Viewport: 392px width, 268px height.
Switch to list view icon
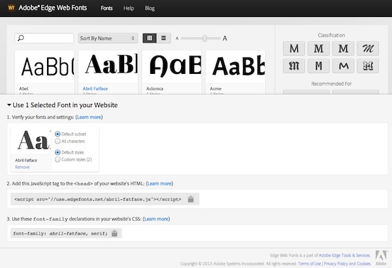tap(163, 38)
